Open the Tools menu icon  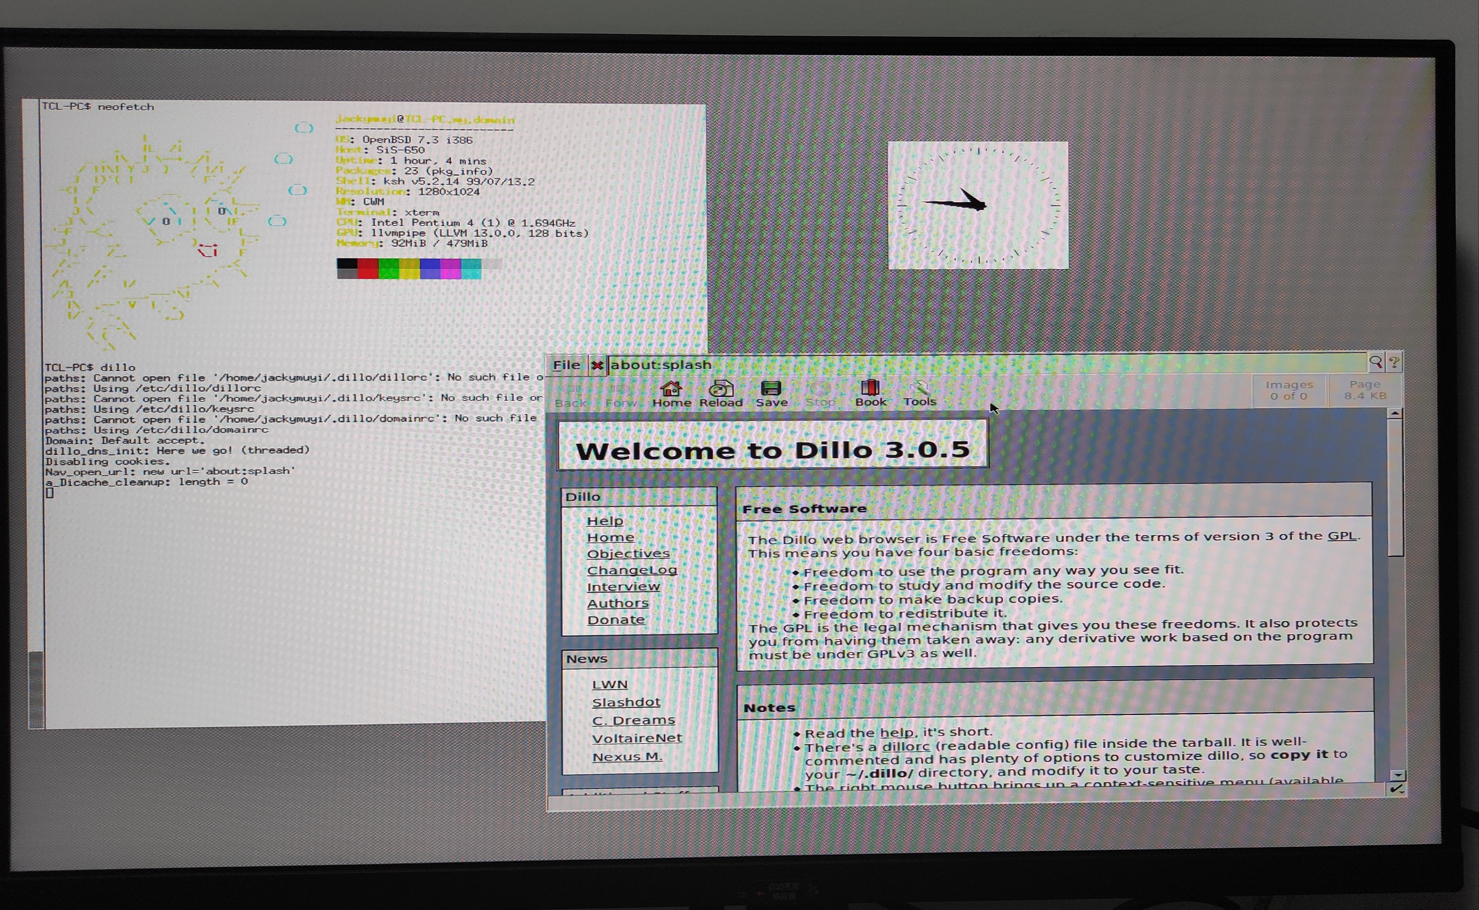pos(920,394)
